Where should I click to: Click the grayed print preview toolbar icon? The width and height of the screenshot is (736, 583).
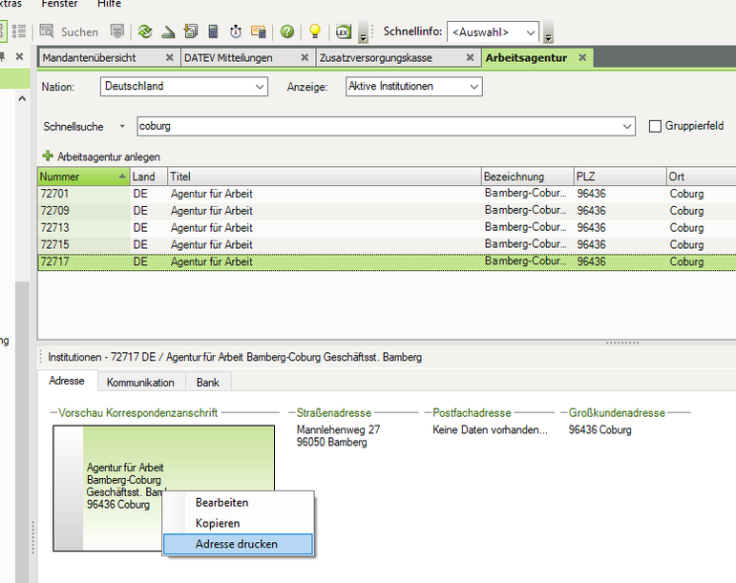point(116,31)
